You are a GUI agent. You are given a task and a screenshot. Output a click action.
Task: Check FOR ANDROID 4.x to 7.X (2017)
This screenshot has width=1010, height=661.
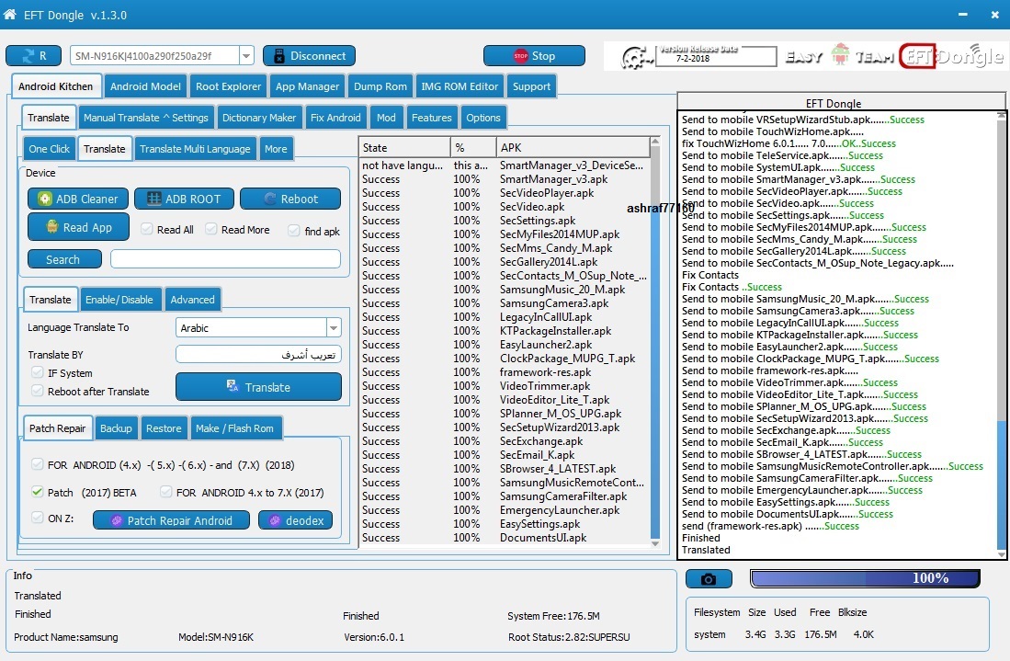(166, 492)
